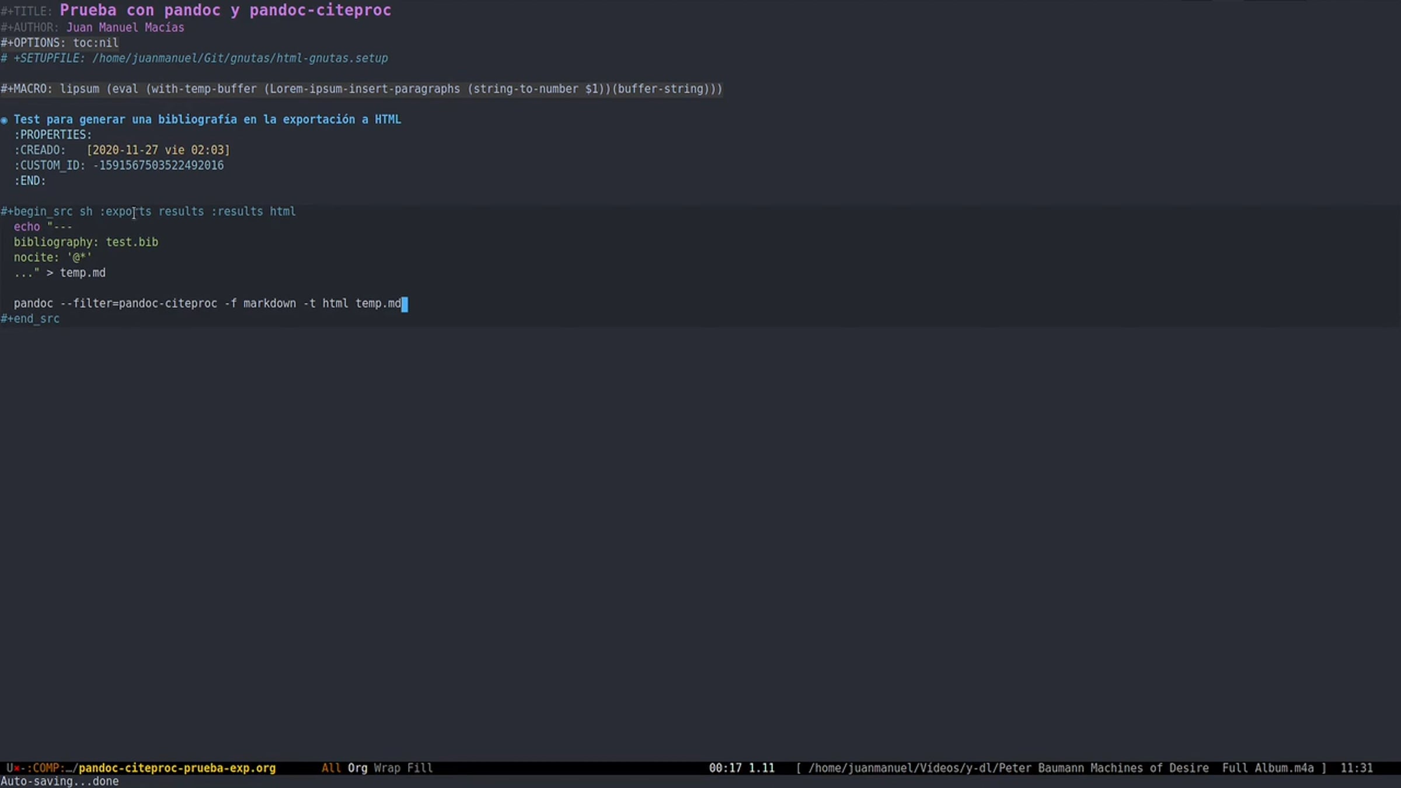Click the 'Wrap' minor mode indicator

[x=387, y=768]
